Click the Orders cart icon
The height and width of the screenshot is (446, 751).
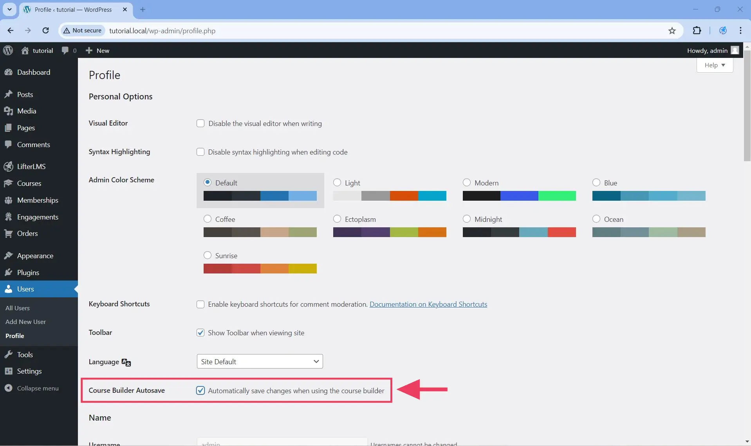click(x=8, y=234)
